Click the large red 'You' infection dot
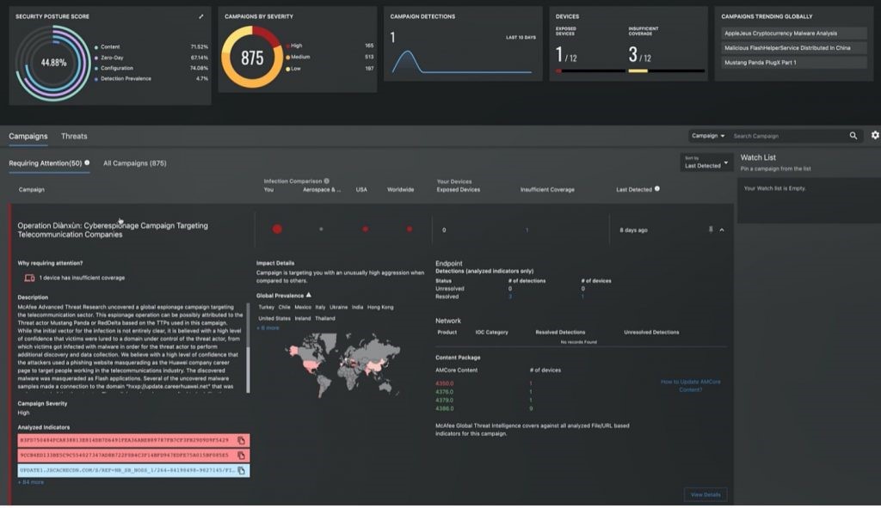This screenshot has width=881, height=508. coord(277,229)
